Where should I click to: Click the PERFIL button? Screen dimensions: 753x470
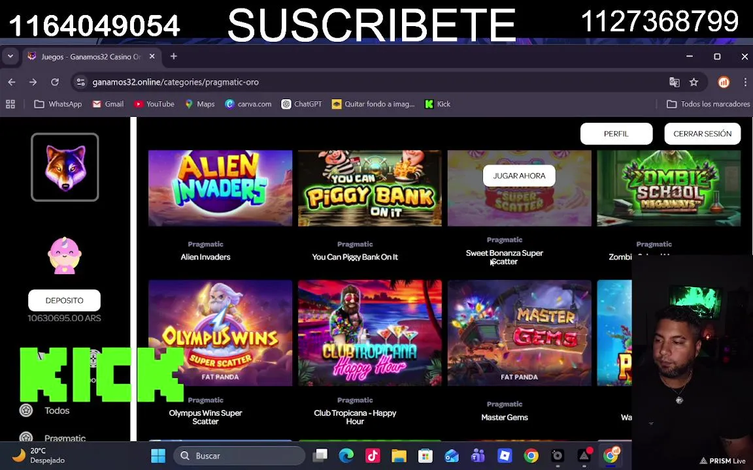pos(616,134)
